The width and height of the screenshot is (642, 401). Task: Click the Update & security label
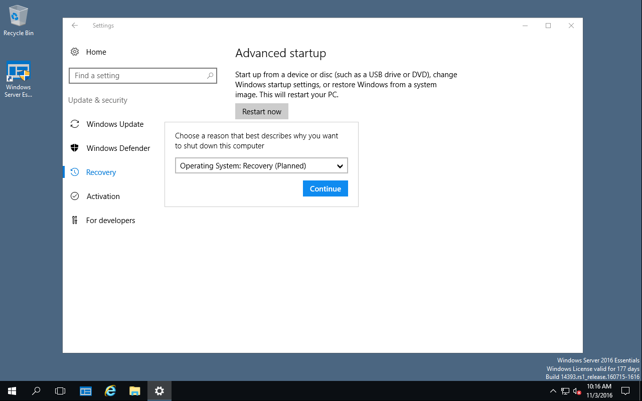coord(98,100)
